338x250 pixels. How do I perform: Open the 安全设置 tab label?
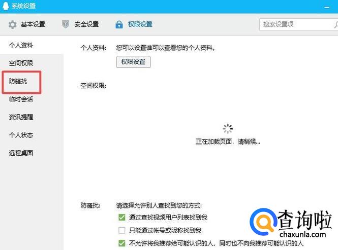tap(86, 24)
